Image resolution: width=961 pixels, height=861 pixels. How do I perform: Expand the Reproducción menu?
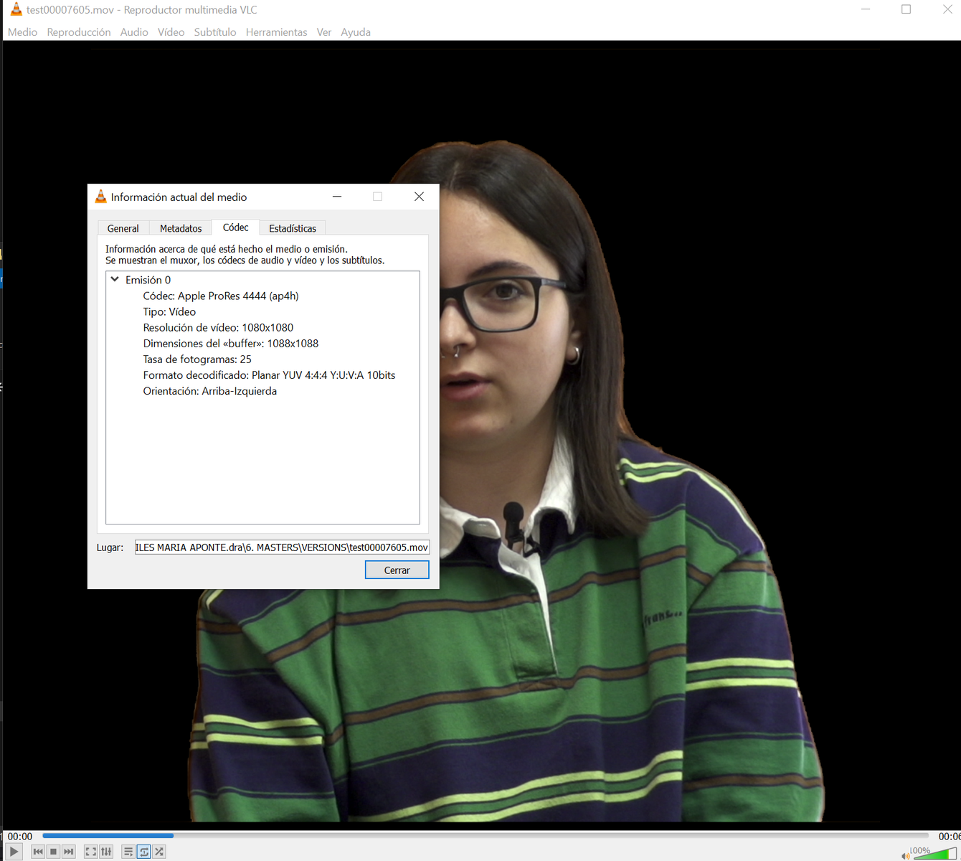coord(79,32)
